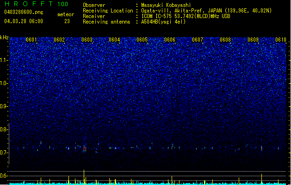Click the Receiving antenna label

click(106, 22)
